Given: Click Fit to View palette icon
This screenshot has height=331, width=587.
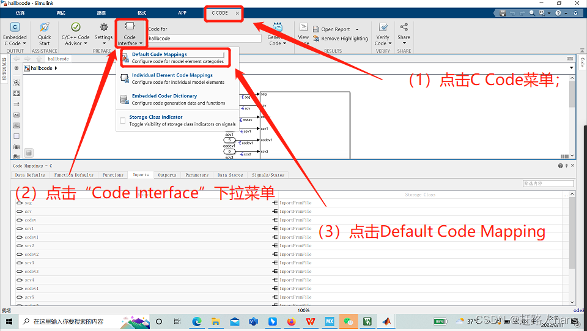Looking at the screenshot, I should 17,93.
